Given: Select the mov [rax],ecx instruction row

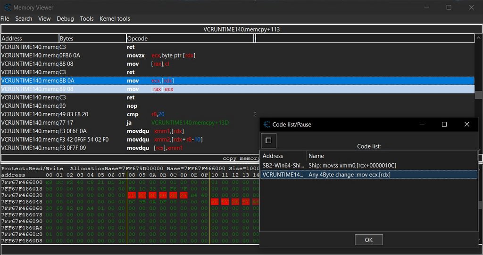Looking at the screenshot, I should 238,89.
